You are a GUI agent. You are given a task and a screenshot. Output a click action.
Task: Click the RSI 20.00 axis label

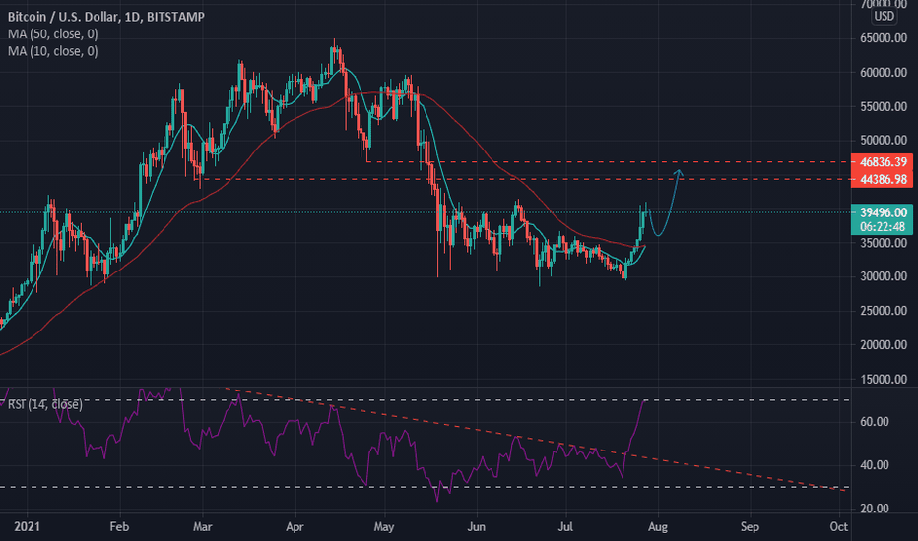(874, 509)
